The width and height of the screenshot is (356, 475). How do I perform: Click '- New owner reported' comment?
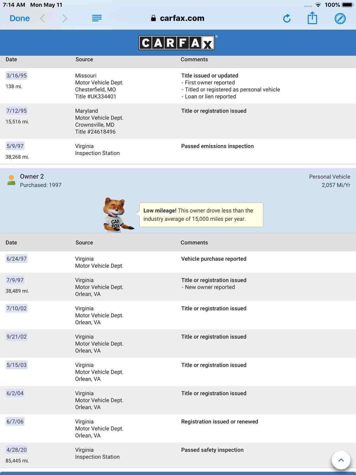coord(208,287)
